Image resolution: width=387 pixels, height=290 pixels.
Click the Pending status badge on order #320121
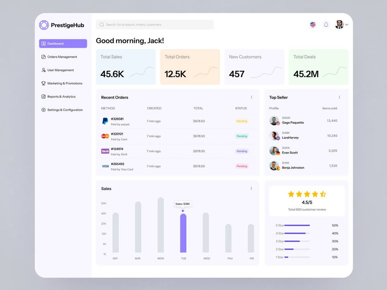pyautogui.click(x=241, y=136)
